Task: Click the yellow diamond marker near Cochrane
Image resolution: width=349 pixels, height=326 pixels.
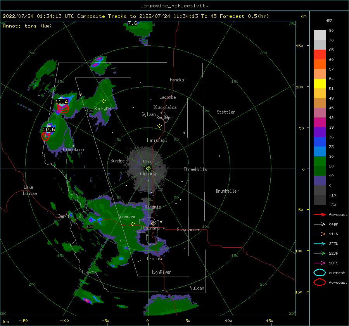Action: coord(133,224)
